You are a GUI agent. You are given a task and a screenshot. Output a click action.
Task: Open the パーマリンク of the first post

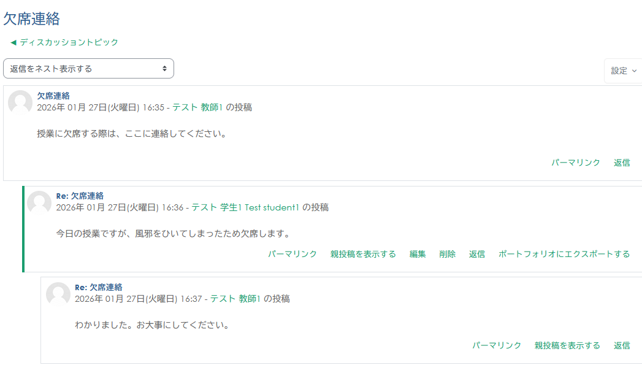pos(576,163)
